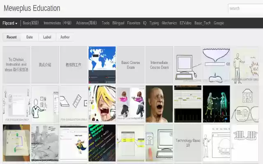263x164 pixels.
Task: Open the map route with green pins card
Action: [x=16, y=143]
